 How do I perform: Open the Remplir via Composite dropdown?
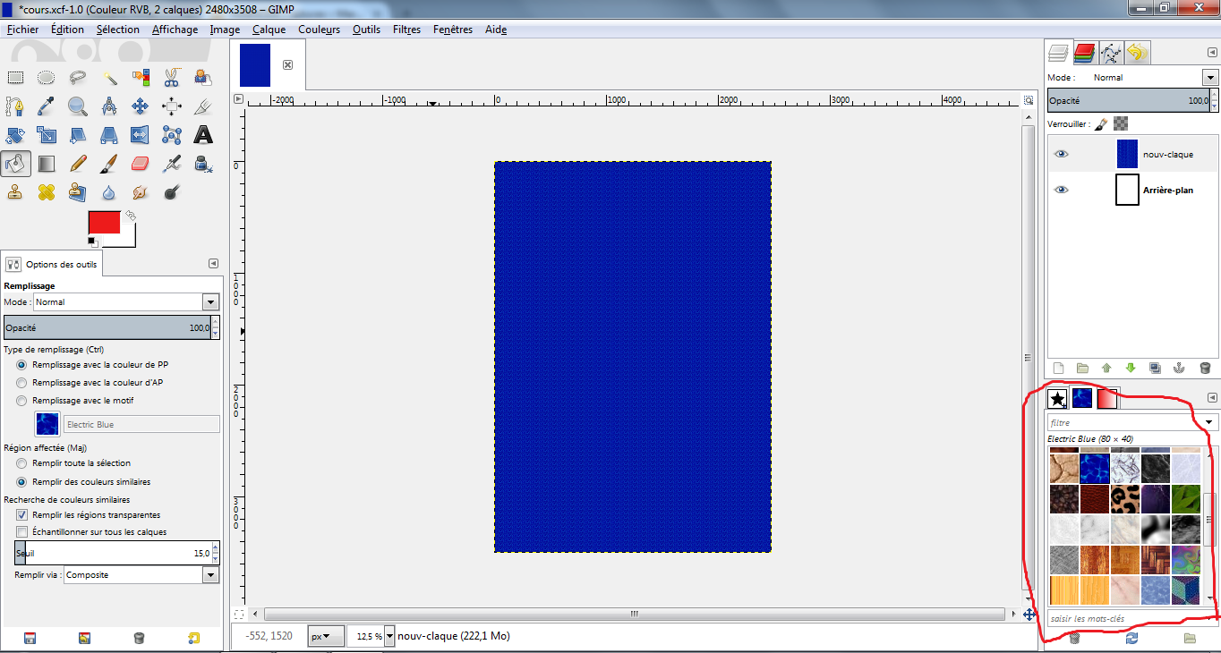click(210, 575)
